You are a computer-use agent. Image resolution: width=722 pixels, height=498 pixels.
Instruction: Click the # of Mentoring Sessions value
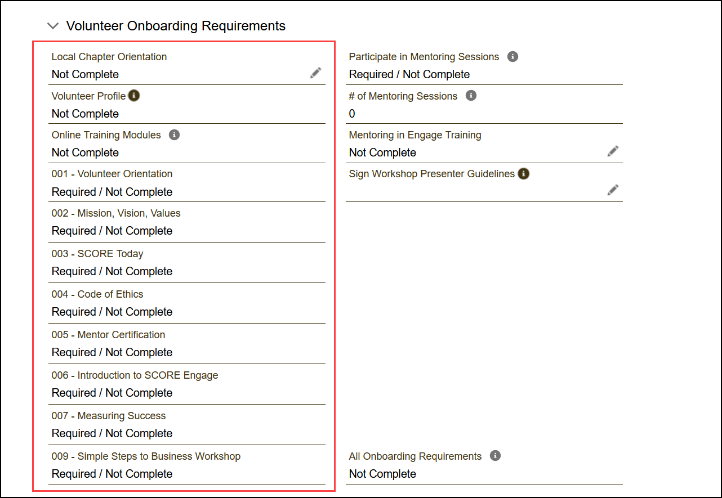353,114
